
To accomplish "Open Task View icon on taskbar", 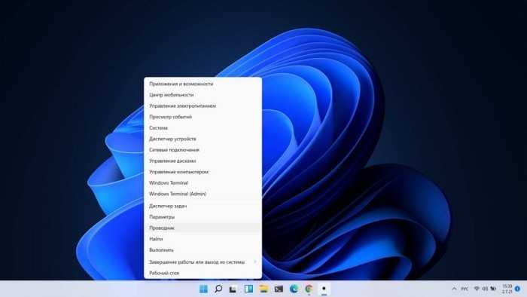I will (233, 289).
